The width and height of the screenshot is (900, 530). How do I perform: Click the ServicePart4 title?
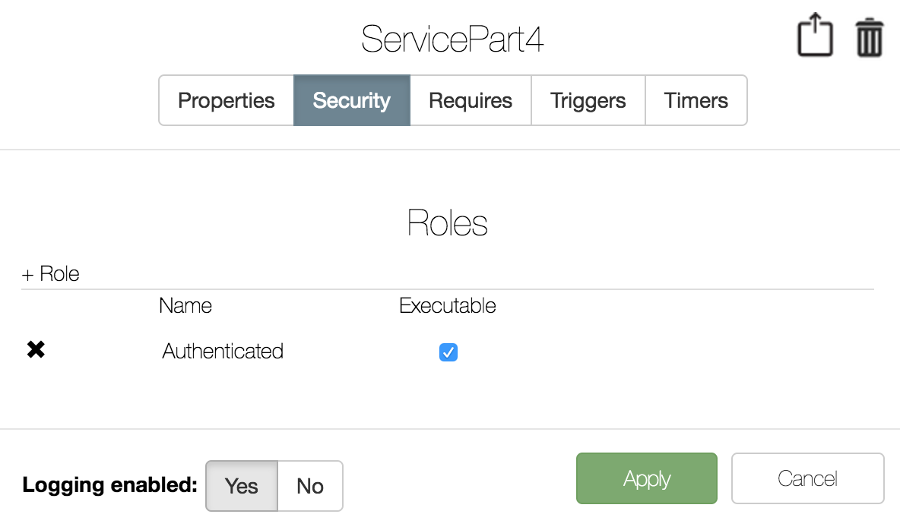[x=452, y=39]
